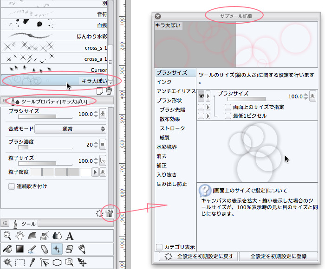Open ブラシサイズ dynamics button in tool property
Viewport: 325px width, 269px height.
(x=103, y=114)
